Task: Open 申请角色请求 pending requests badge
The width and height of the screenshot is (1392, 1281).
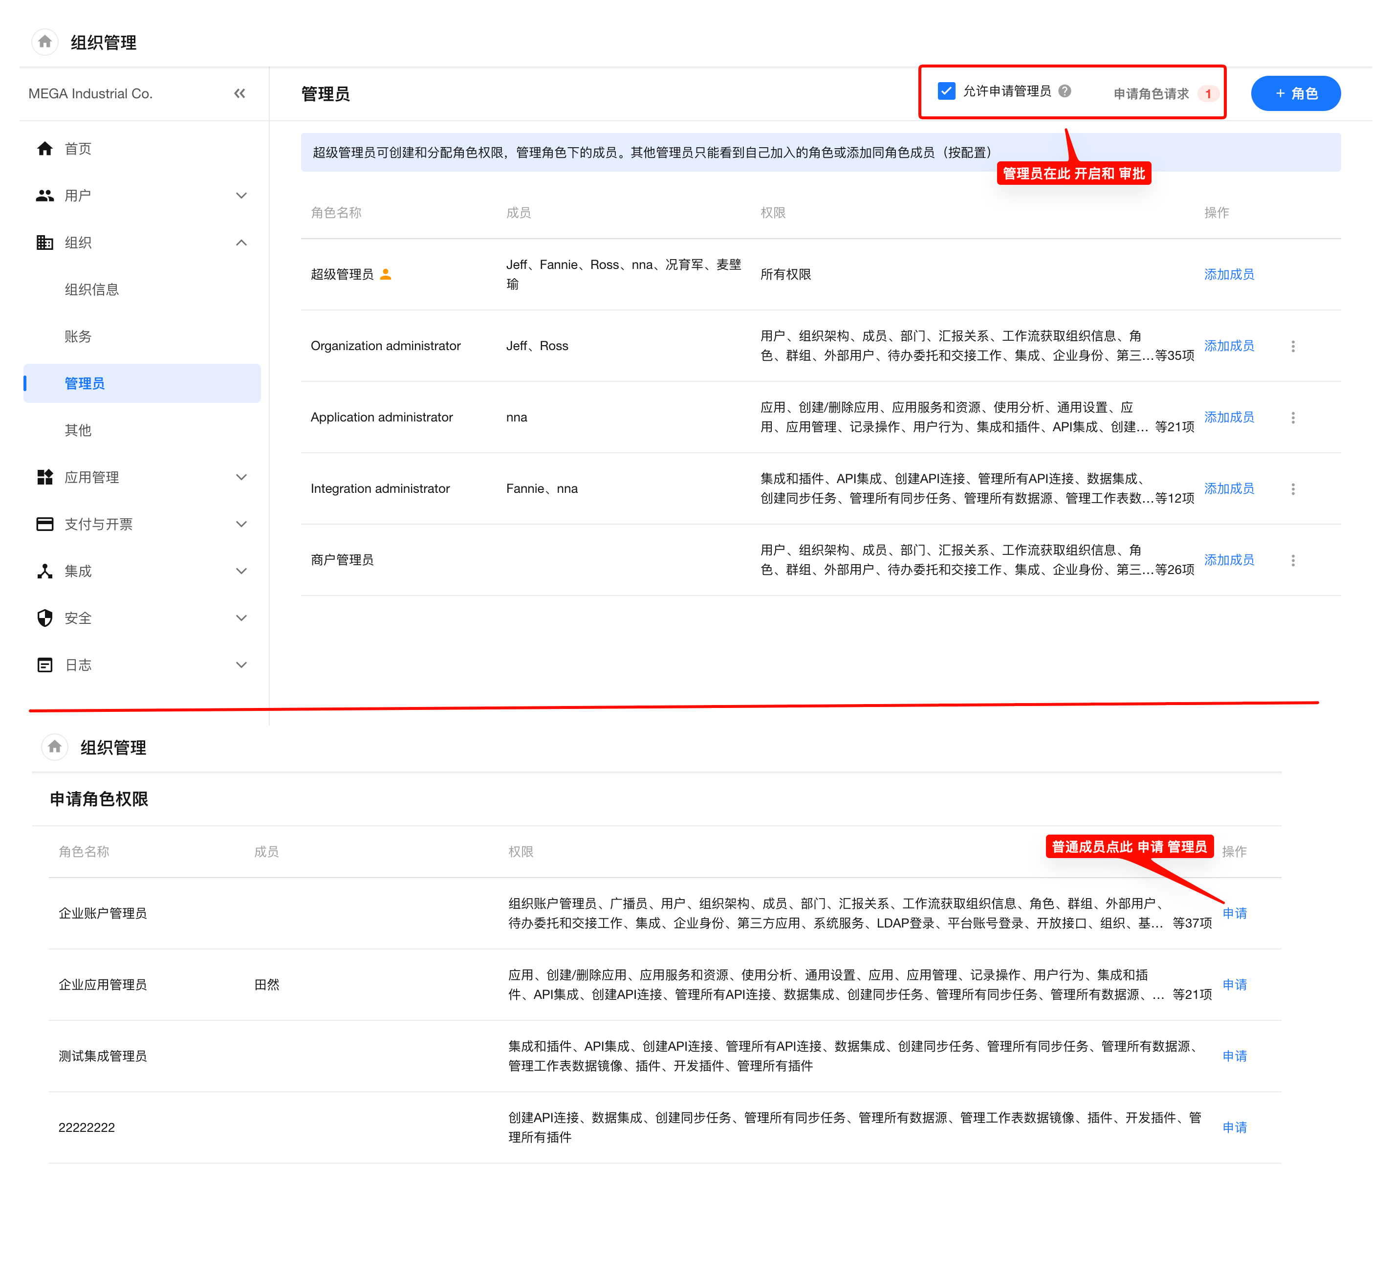Action: (1208, 93)
